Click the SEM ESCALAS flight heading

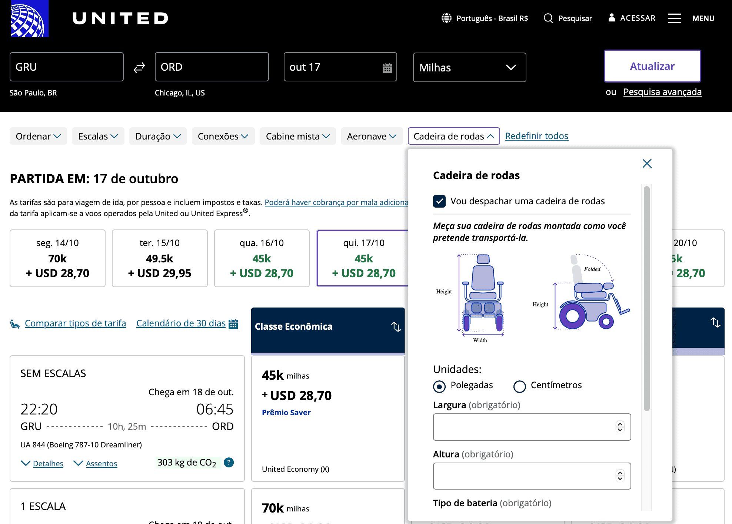coord(53,373)
